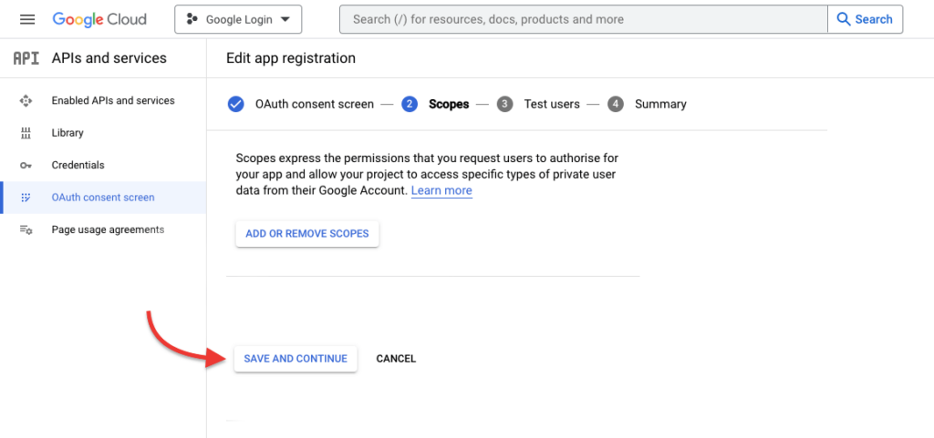
Task: Open the hamburger navigation menu
Action: pos(27,19)
